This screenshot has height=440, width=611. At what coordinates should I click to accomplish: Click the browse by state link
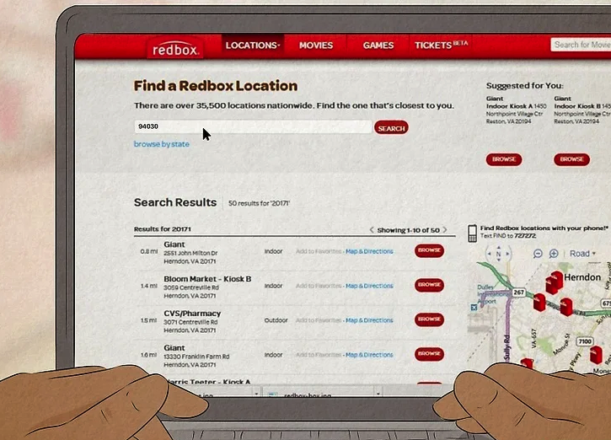(x=161, y=144)
